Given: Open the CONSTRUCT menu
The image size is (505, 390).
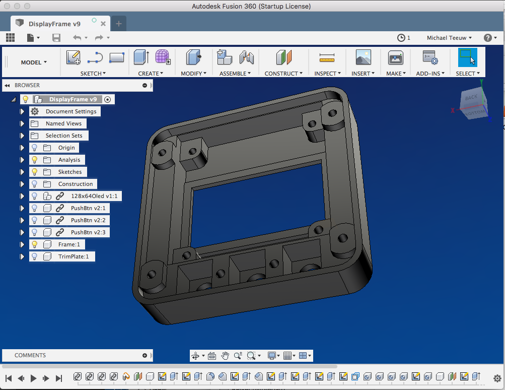Looking at the screenshot, I should point(283,74).
